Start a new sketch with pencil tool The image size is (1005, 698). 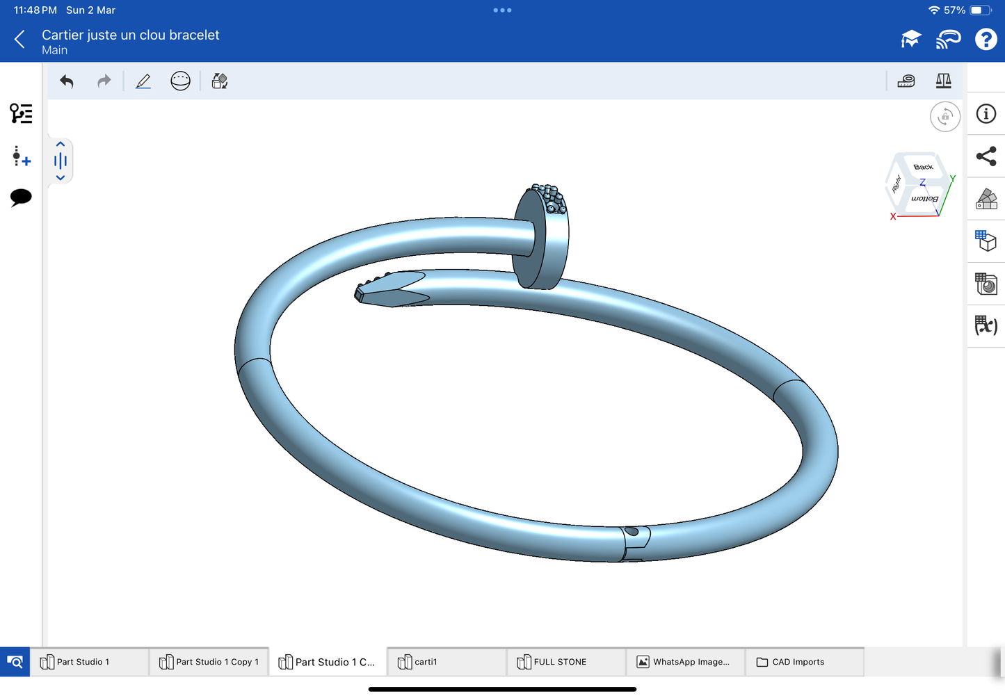143,81
